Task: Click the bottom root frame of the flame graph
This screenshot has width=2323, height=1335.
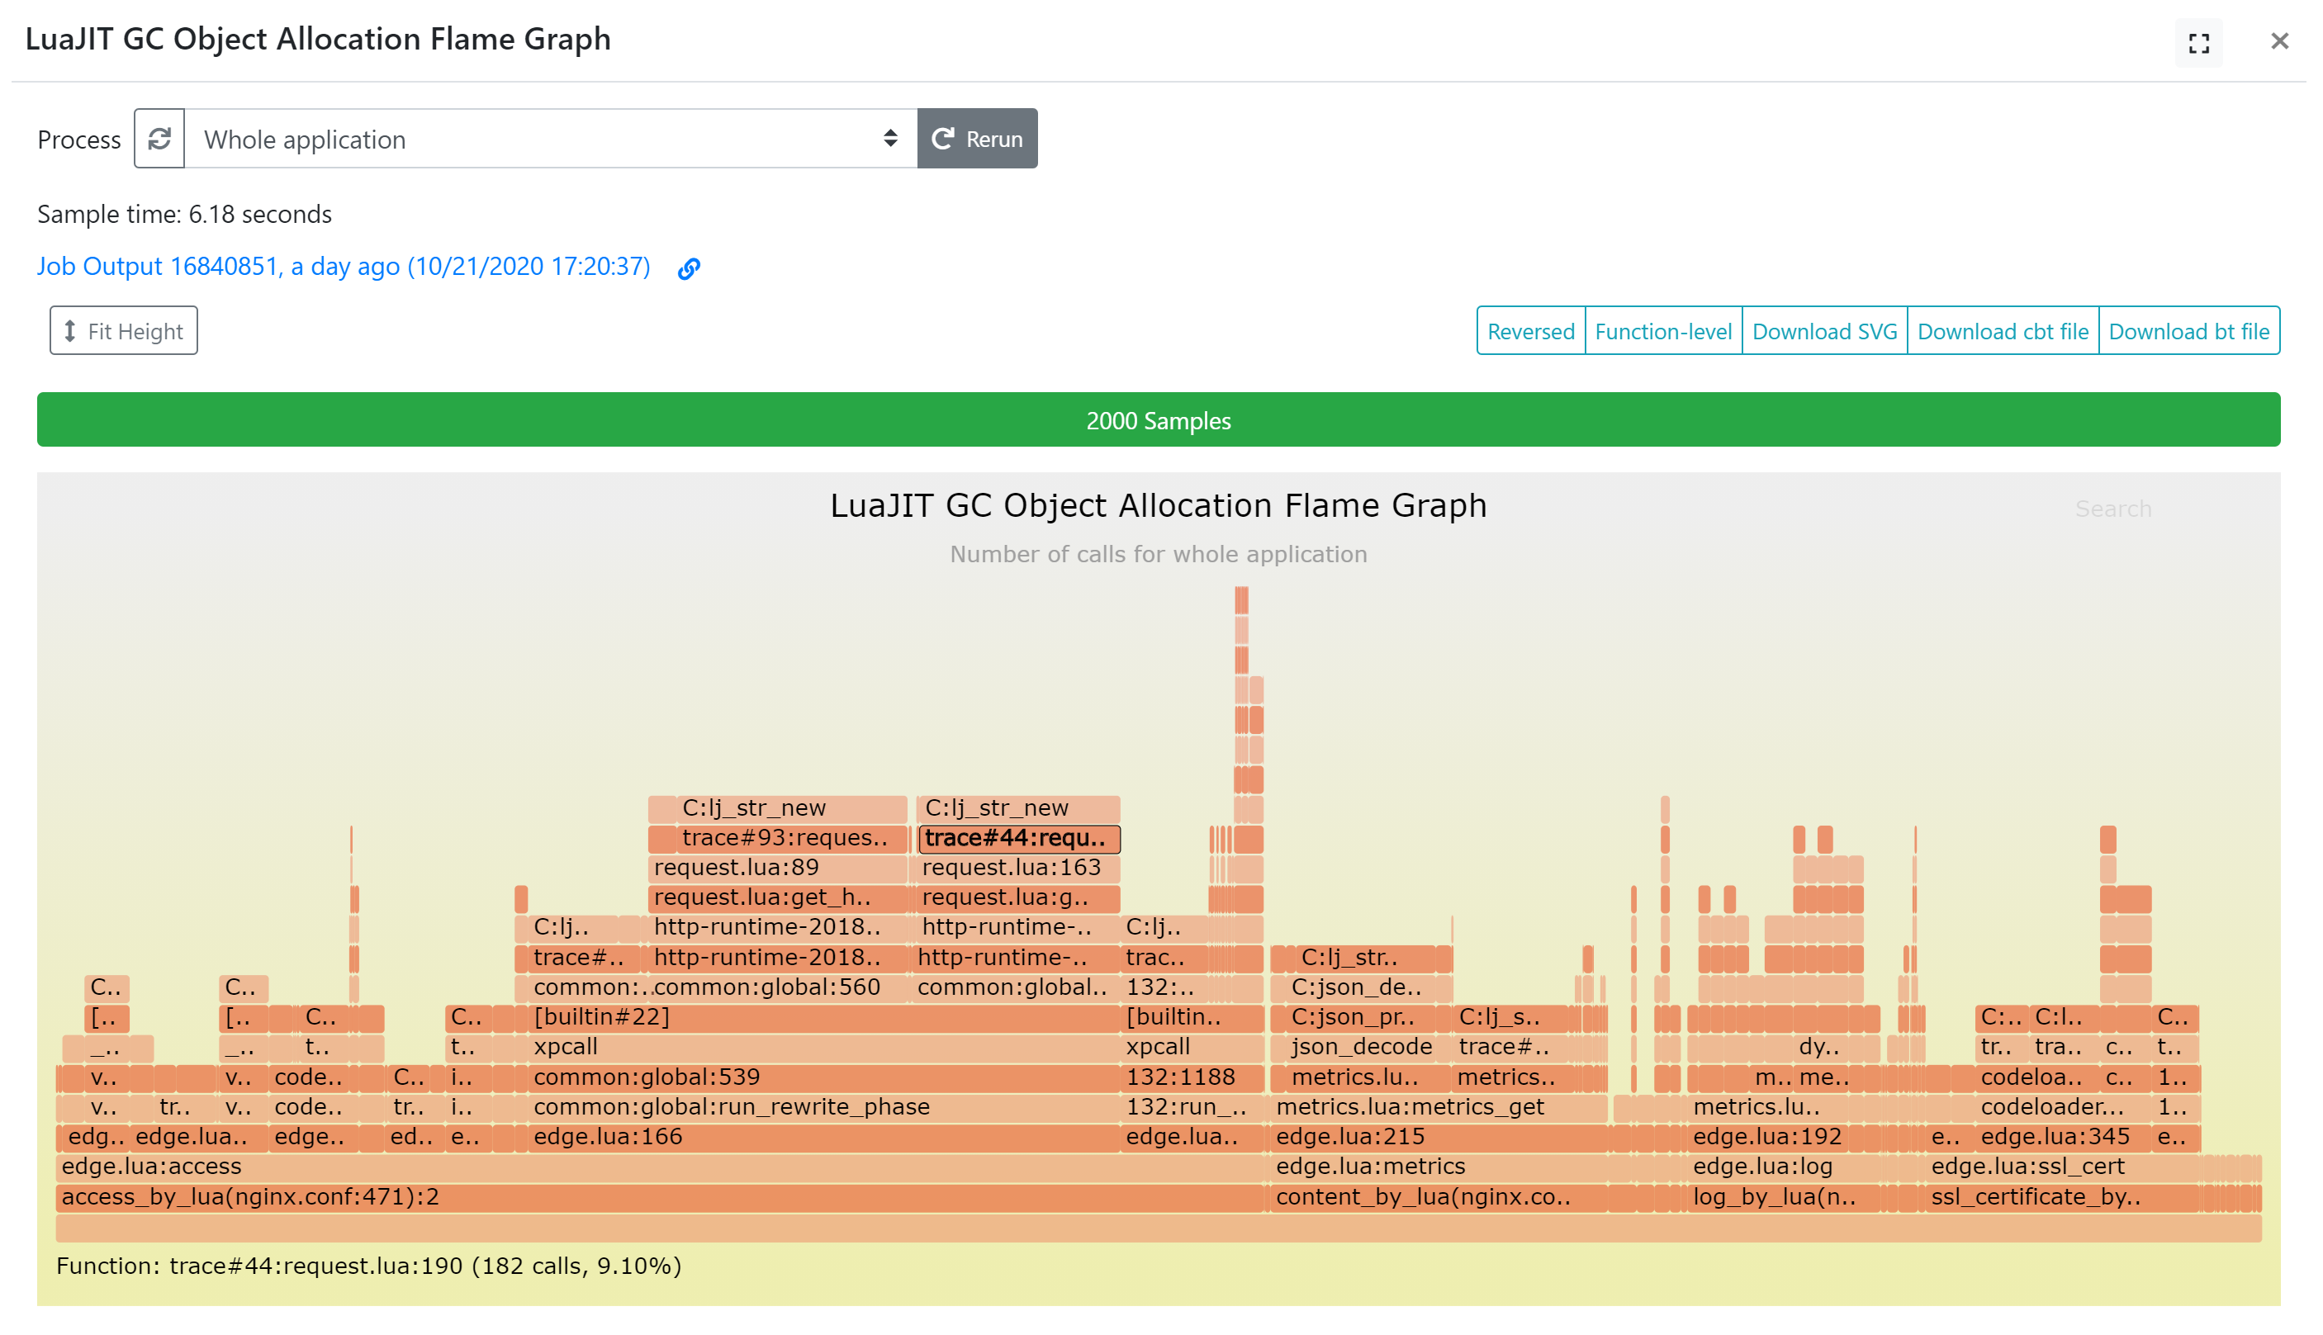Action: pyautogui.click(x=1159, y=1228)
